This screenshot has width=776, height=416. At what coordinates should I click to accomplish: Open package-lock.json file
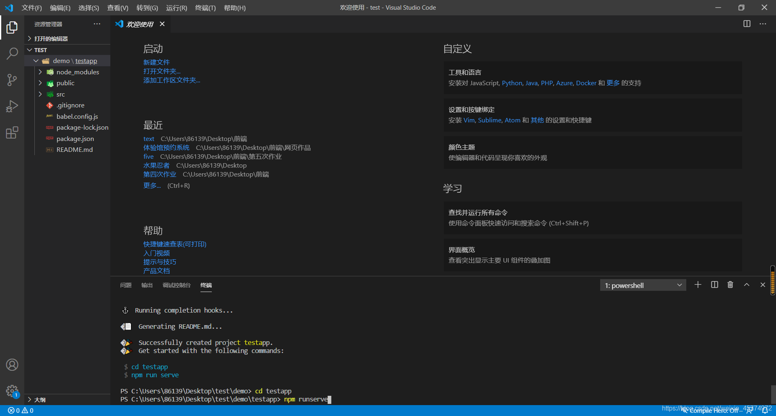click(82, 128)
